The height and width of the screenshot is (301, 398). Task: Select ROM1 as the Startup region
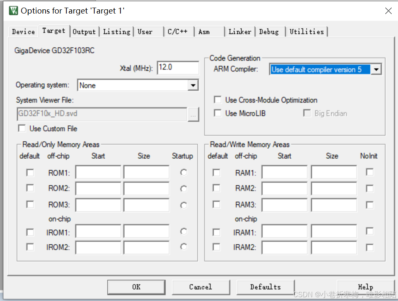coord(183,172)
